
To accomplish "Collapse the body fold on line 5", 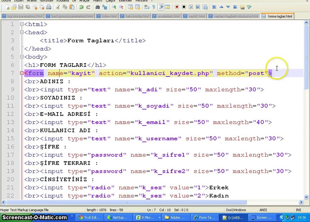I will coord(22,57).
